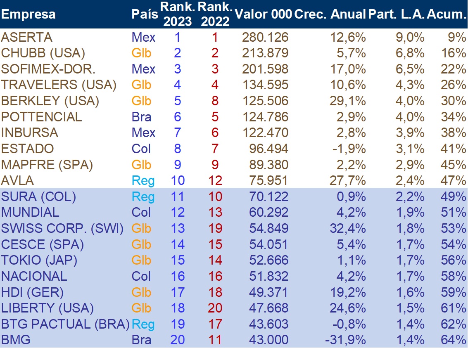The width and height of the screenshot is (468, 348).
Task: Select the 9,0% share cell
Action: [x=410, y=37]
